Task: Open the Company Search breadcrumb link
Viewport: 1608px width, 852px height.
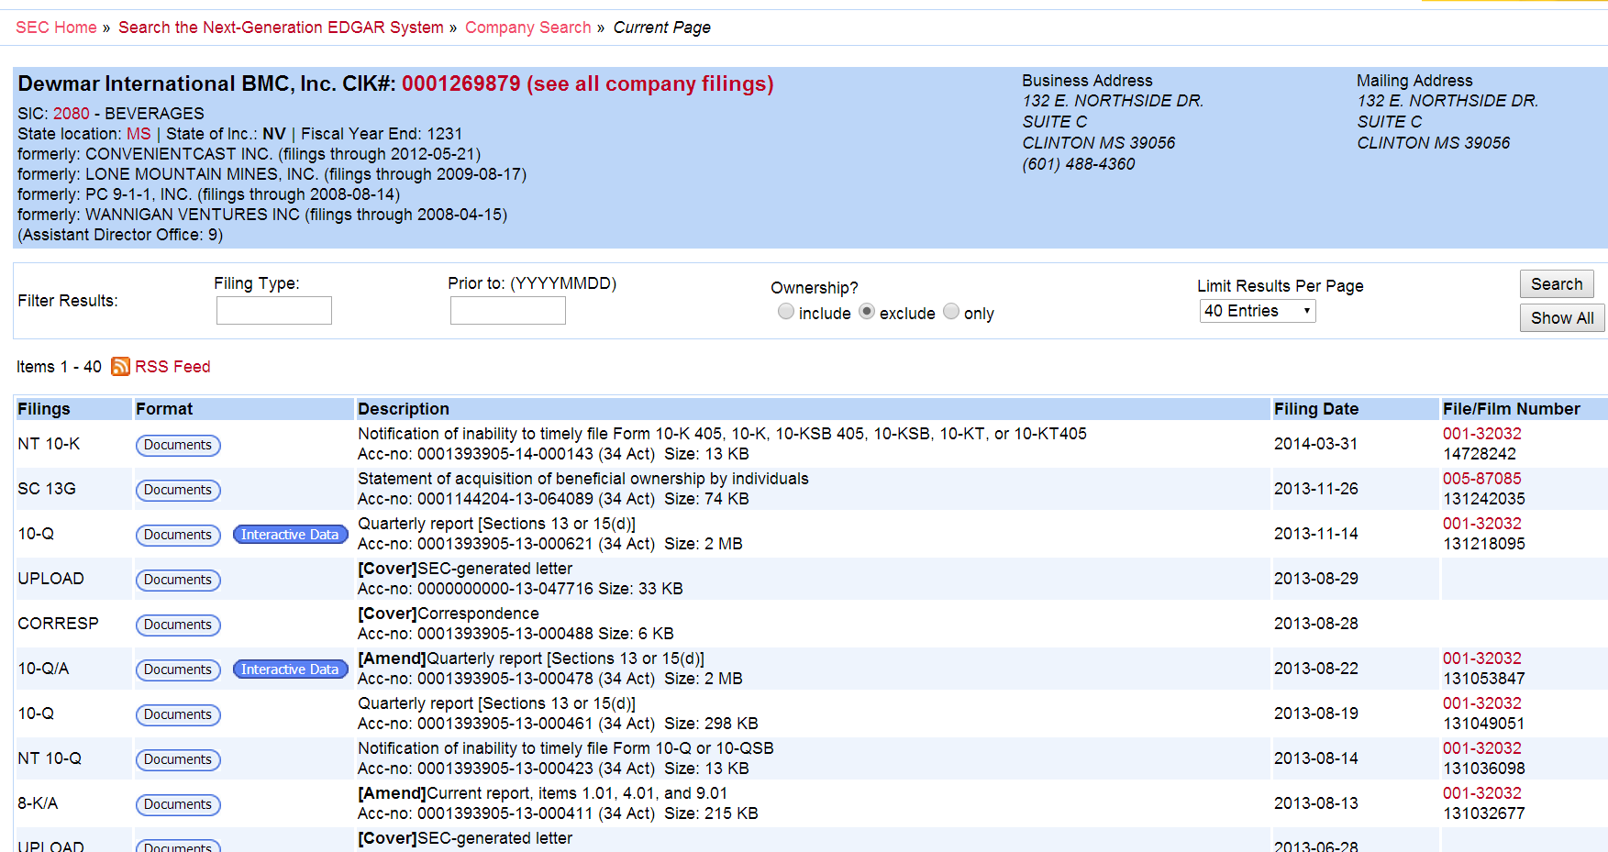Action: click(527, 28)
